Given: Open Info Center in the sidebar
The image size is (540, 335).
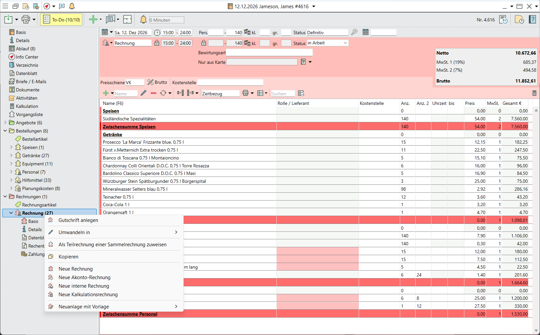Looking at the screenshot, I should [x=27, y=57].
